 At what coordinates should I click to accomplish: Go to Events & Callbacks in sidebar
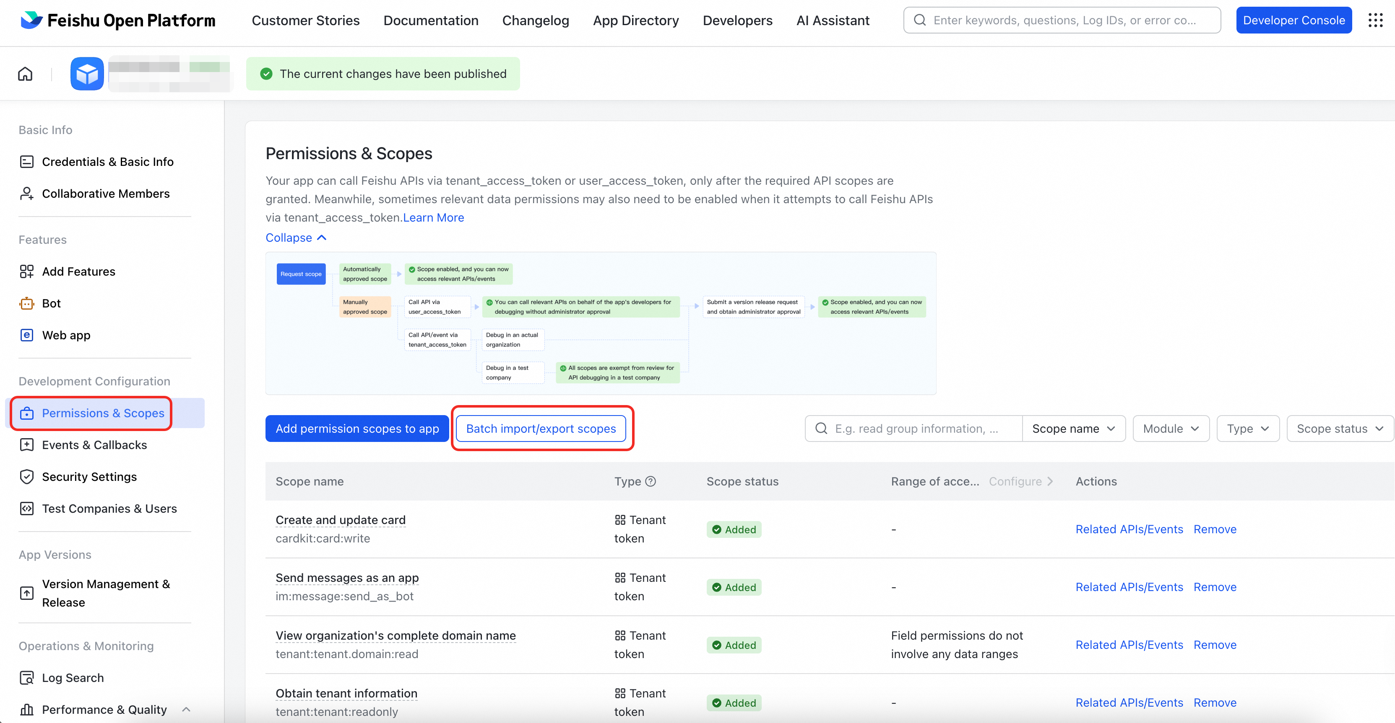94,444
